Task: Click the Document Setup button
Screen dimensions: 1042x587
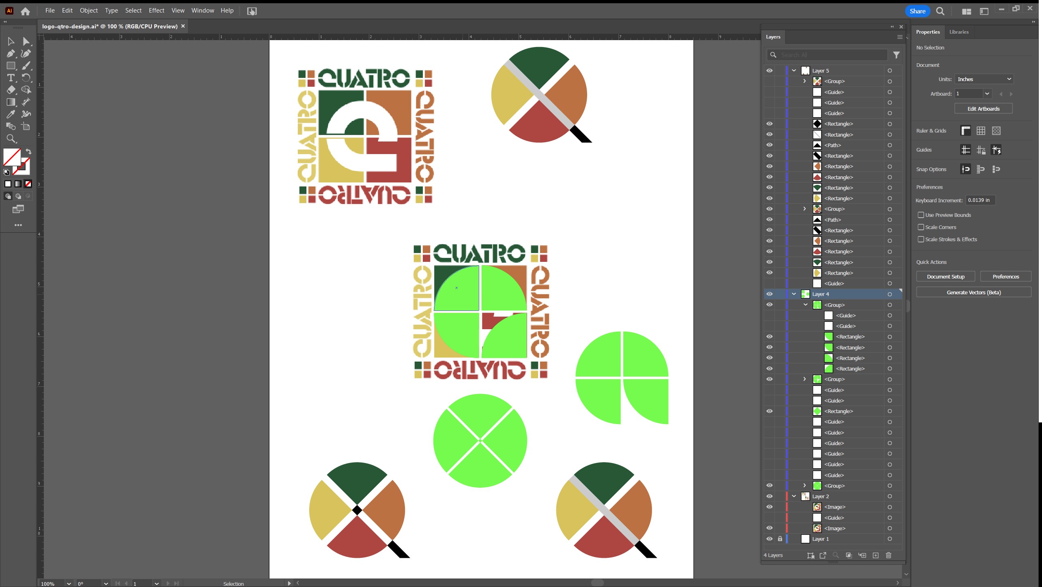Action: pos(945,276)
